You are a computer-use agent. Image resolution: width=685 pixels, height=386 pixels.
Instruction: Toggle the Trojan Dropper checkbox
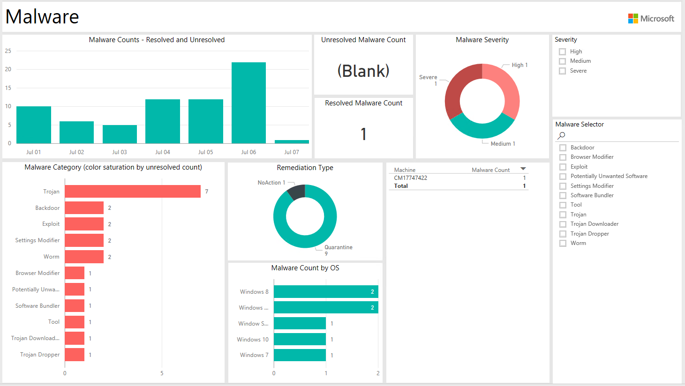563,234
